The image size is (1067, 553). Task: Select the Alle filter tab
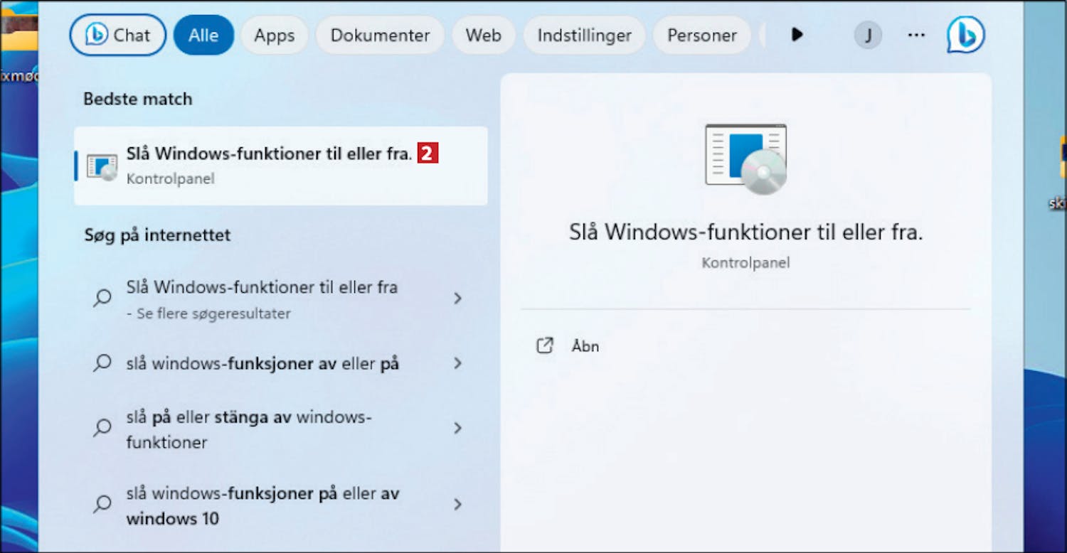[x=203, y=35]
